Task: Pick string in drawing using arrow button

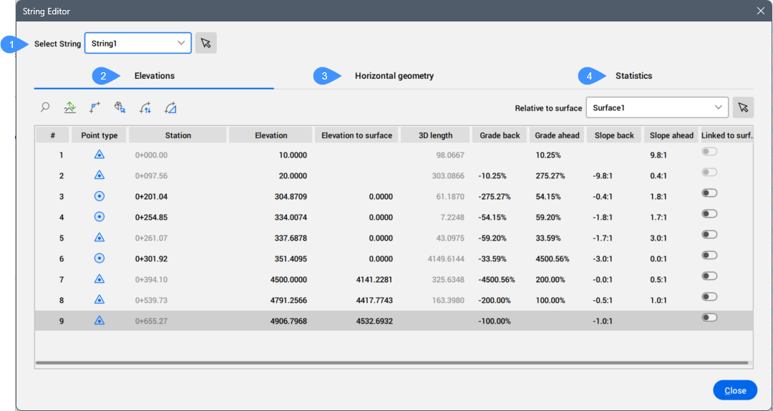Action: click(x=206, y=44)
